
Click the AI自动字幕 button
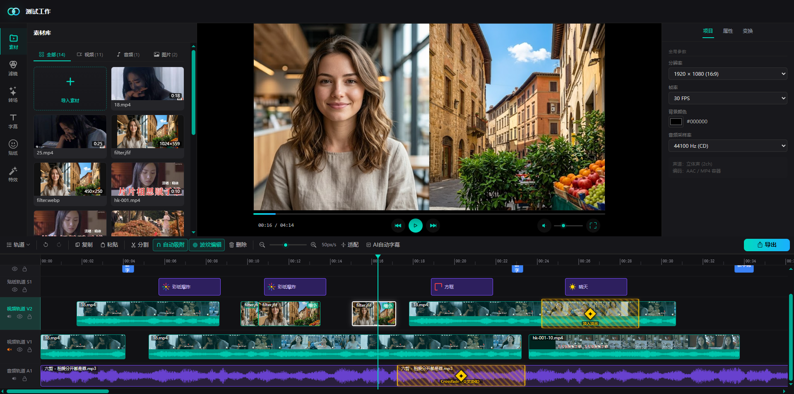(x=383, y=245)
